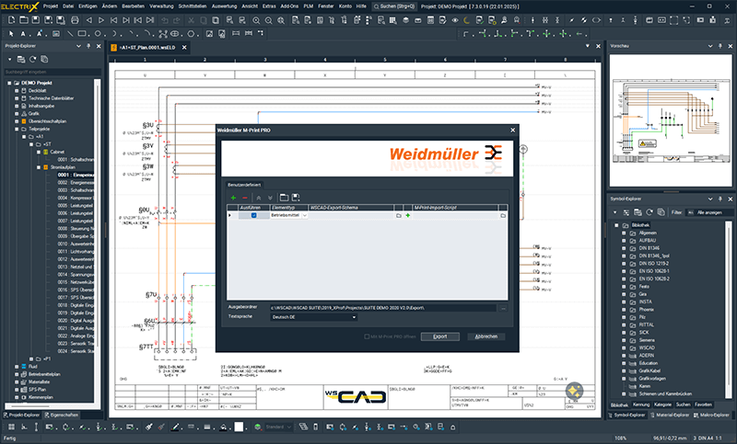Click the insert image icon
The image size is (737, 444).
coord(210,34)
